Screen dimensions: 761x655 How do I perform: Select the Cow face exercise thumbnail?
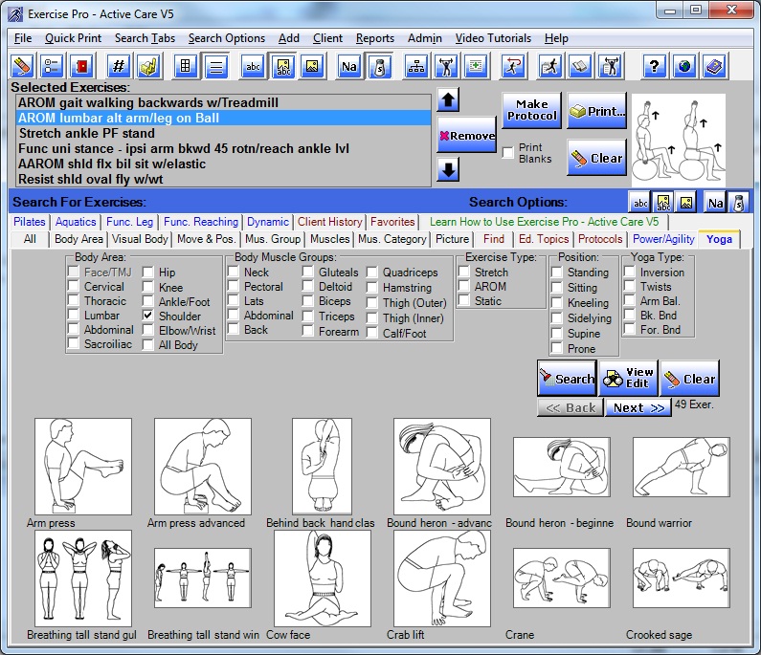tap(323, 578)
